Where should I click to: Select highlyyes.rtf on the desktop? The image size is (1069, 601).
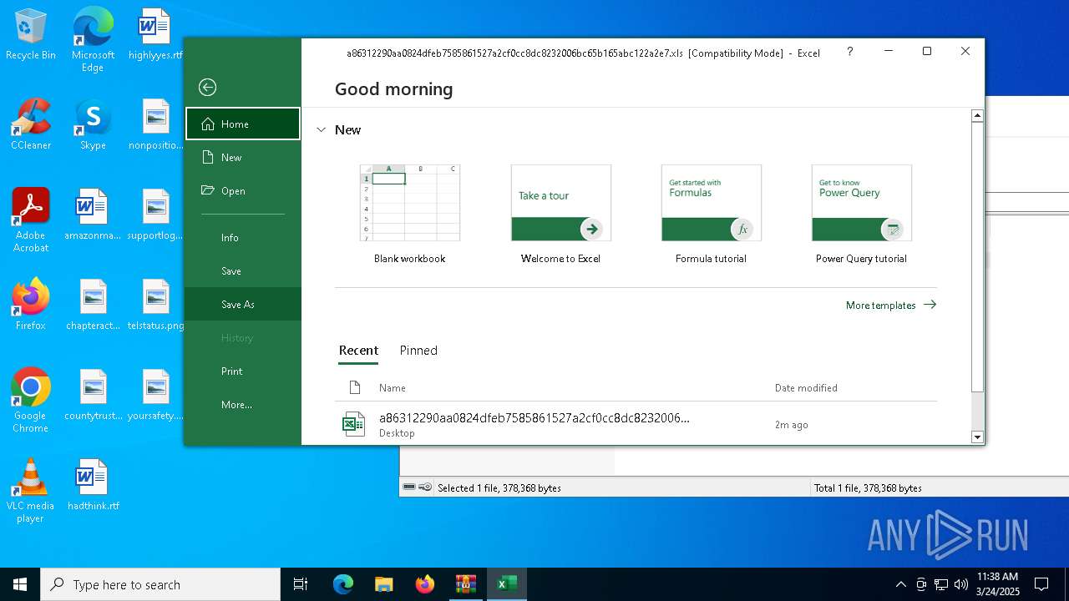click(155, 35)
